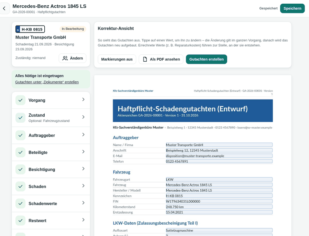Edit the E-Mail value field
Viewport: 309px width, 236px height.
coord(219,156)
